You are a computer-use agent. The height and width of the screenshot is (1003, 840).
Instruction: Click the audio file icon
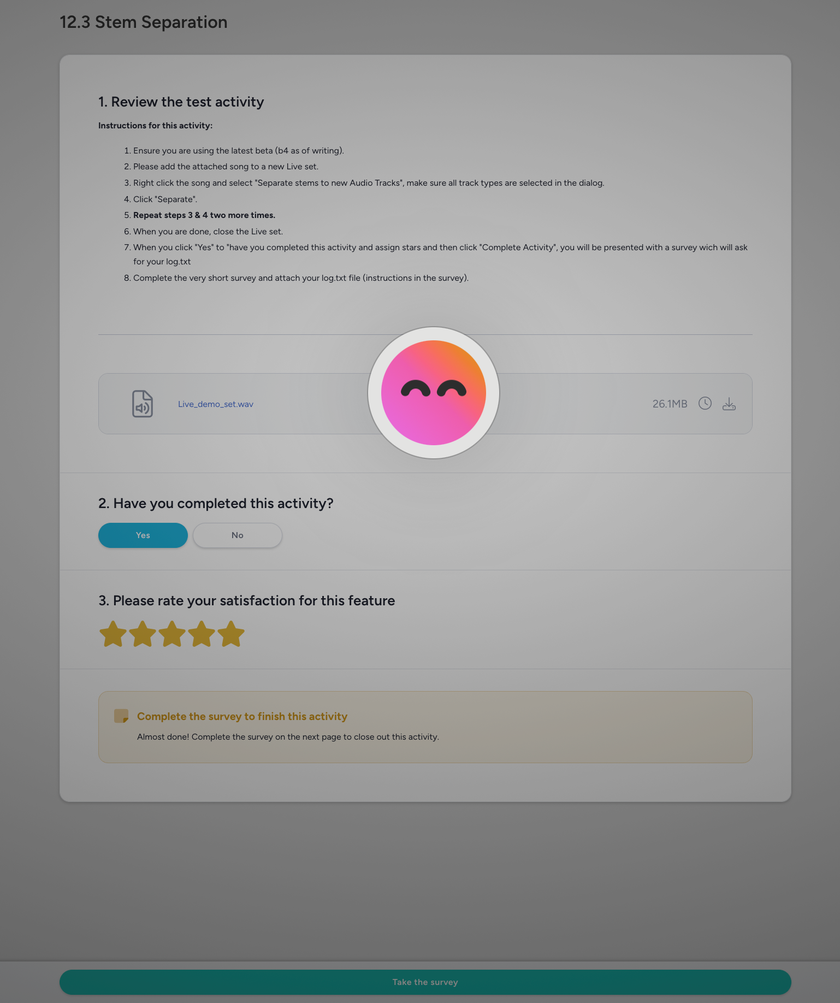(x=143, y=404)
